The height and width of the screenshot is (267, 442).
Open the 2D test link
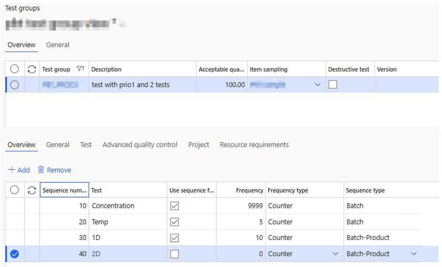coord(96,254)
